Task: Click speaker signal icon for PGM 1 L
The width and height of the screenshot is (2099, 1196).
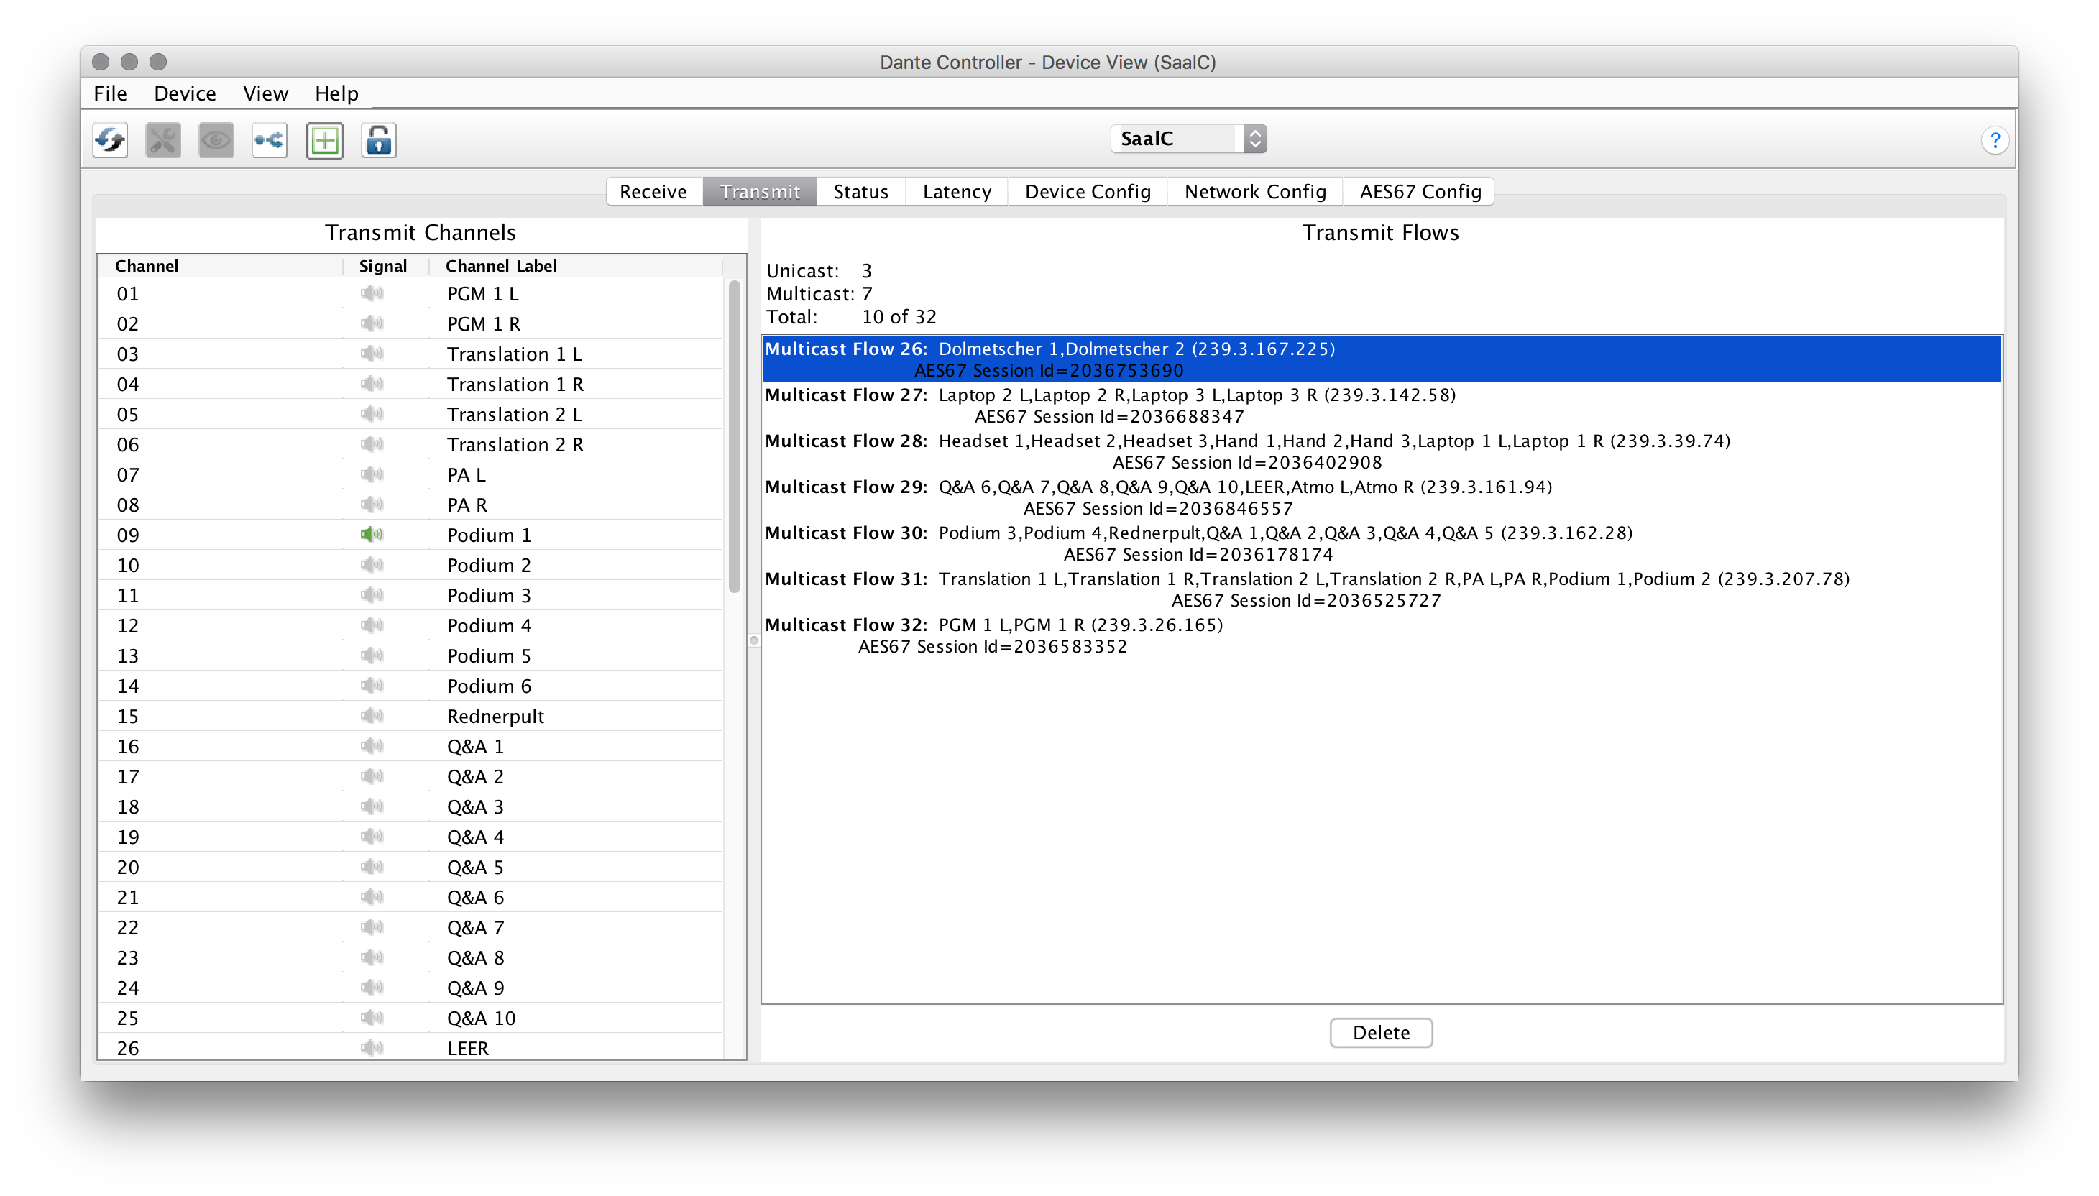Action: click(x=372, y=293)
